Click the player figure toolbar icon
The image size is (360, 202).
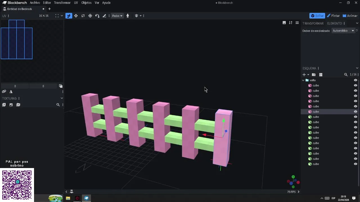point(128,16)
